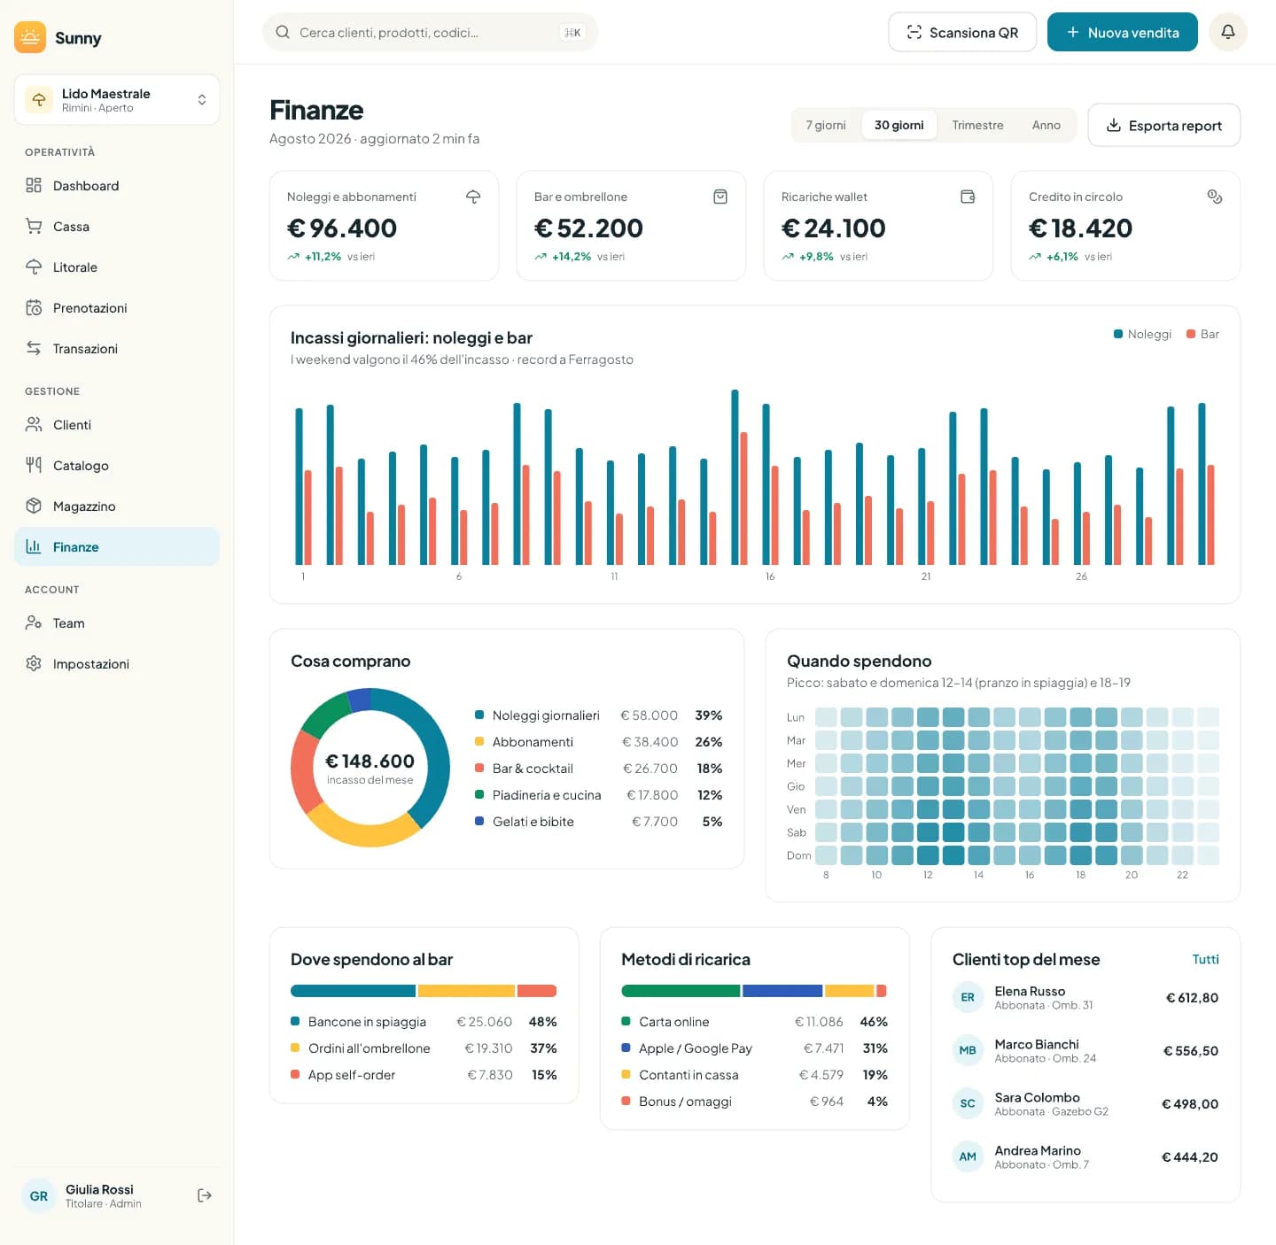1276x1245 pixels.
Task: Open the Transazioni menu item
Action: (117, 348)
